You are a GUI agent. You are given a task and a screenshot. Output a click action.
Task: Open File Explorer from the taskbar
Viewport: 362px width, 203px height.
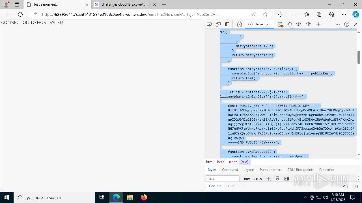coord(130,197)
